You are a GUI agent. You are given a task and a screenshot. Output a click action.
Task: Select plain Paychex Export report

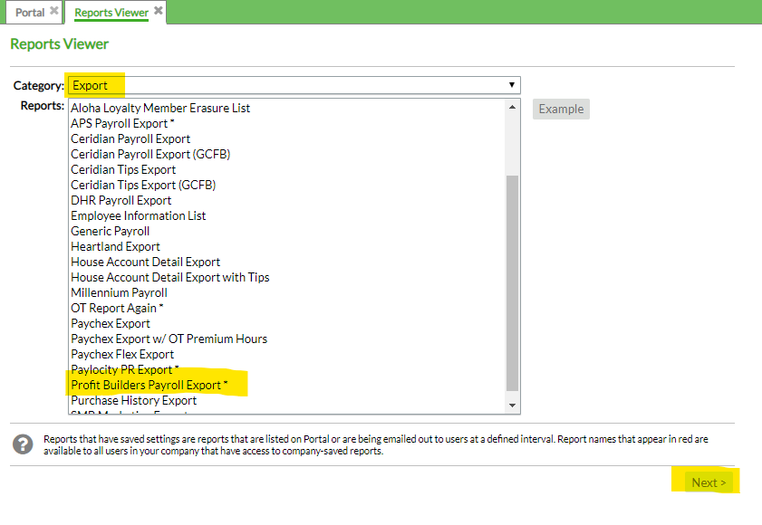point(111,323)
